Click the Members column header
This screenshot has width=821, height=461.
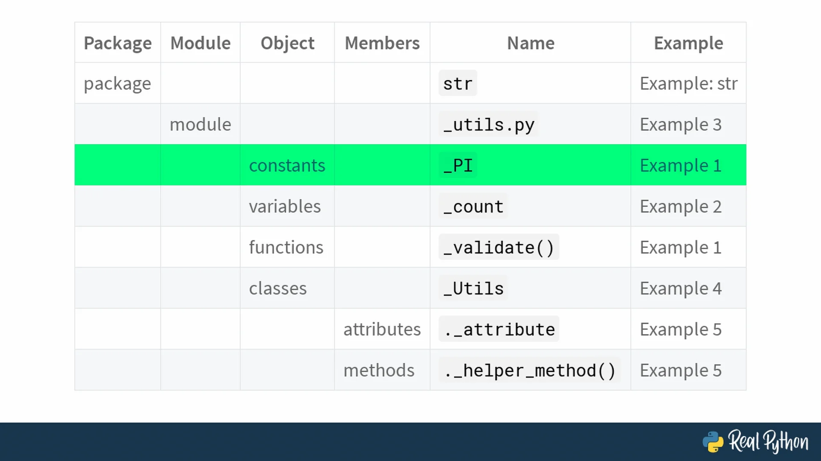tap(382, 43)
